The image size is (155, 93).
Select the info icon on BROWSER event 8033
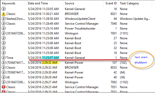pyautogui.click(x=4, y=68)
